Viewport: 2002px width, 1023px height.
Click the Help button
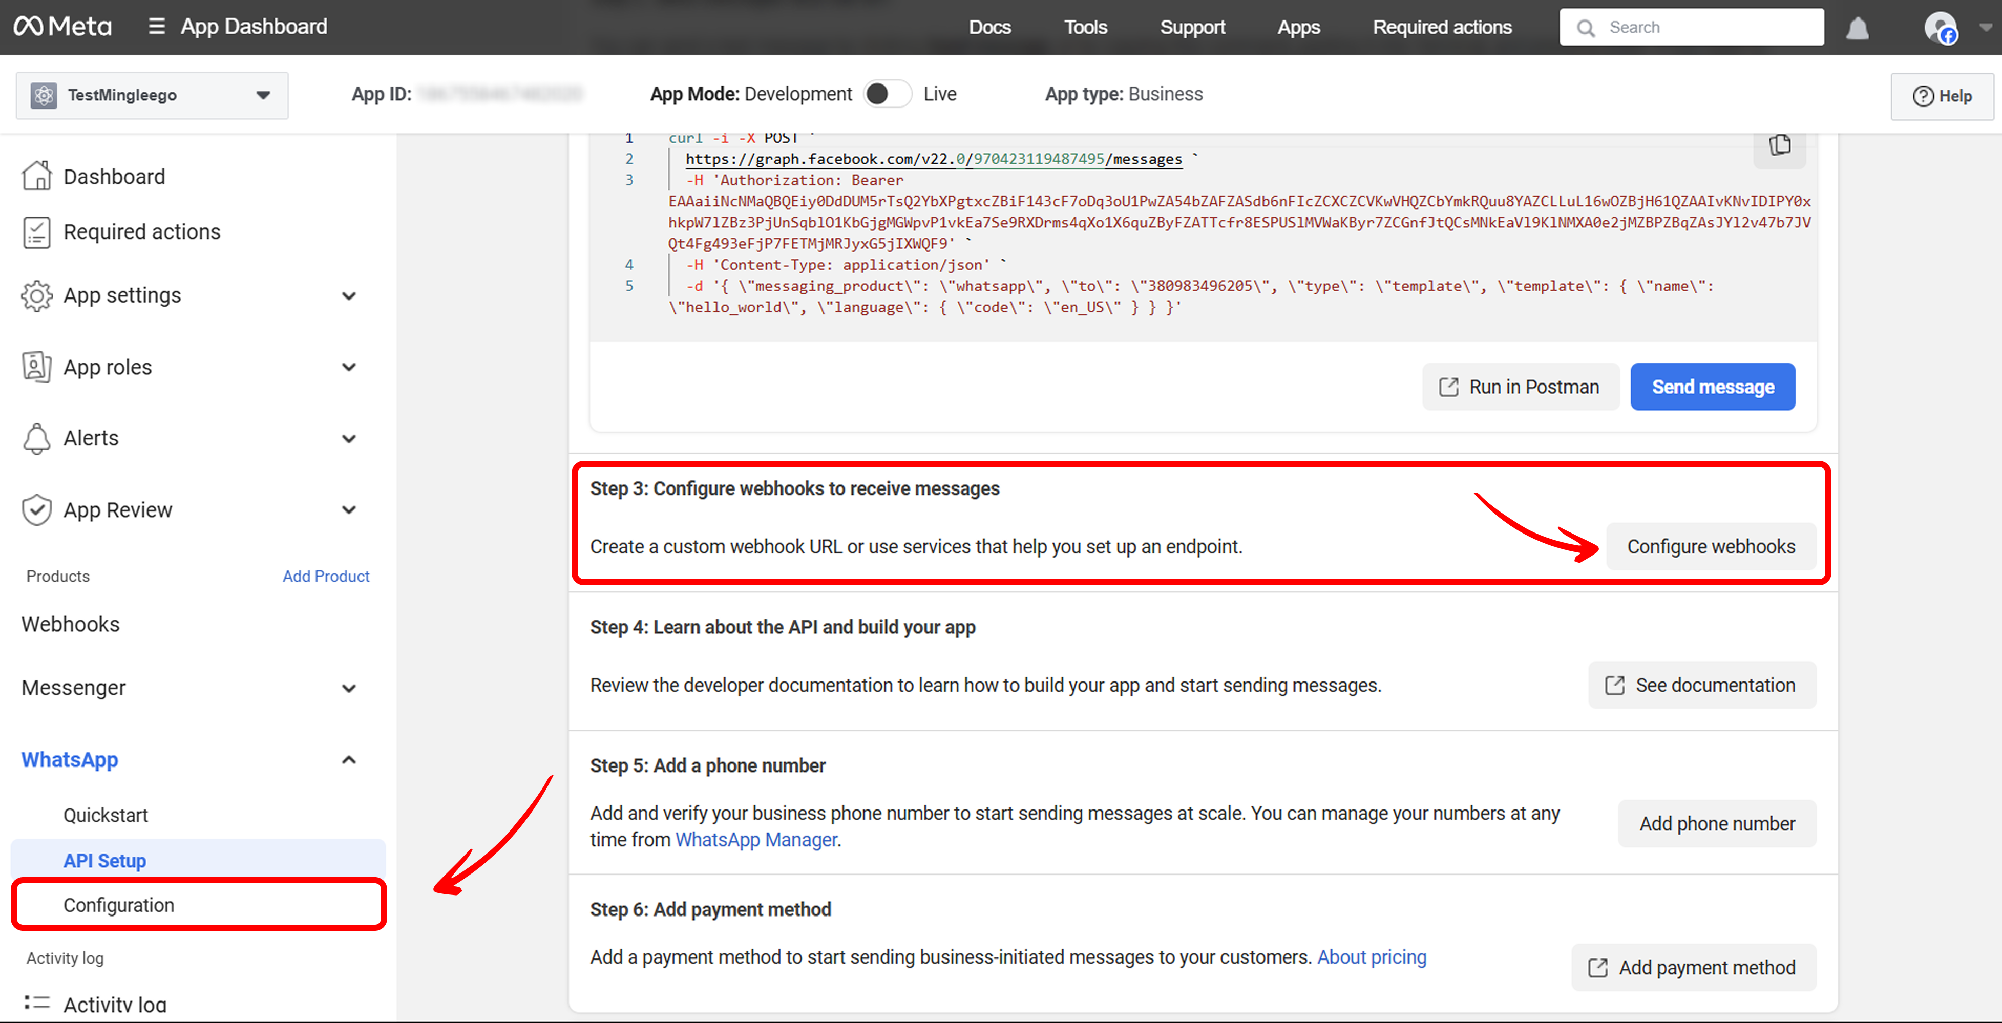pos(1942,96)
